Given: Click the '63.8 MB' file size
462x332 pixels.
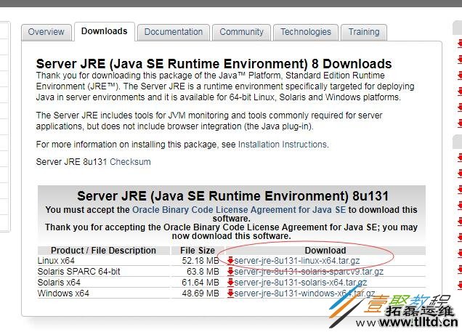Looking at the screenshot, I should pyautogui.click(x=203, y=272).
